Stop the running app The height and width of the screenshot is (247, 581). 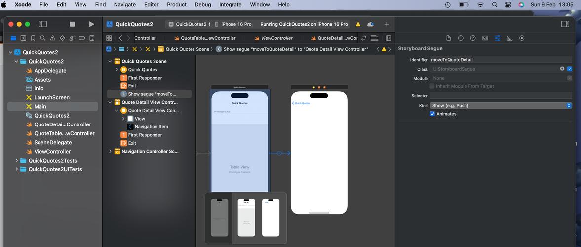pos(72,24)
